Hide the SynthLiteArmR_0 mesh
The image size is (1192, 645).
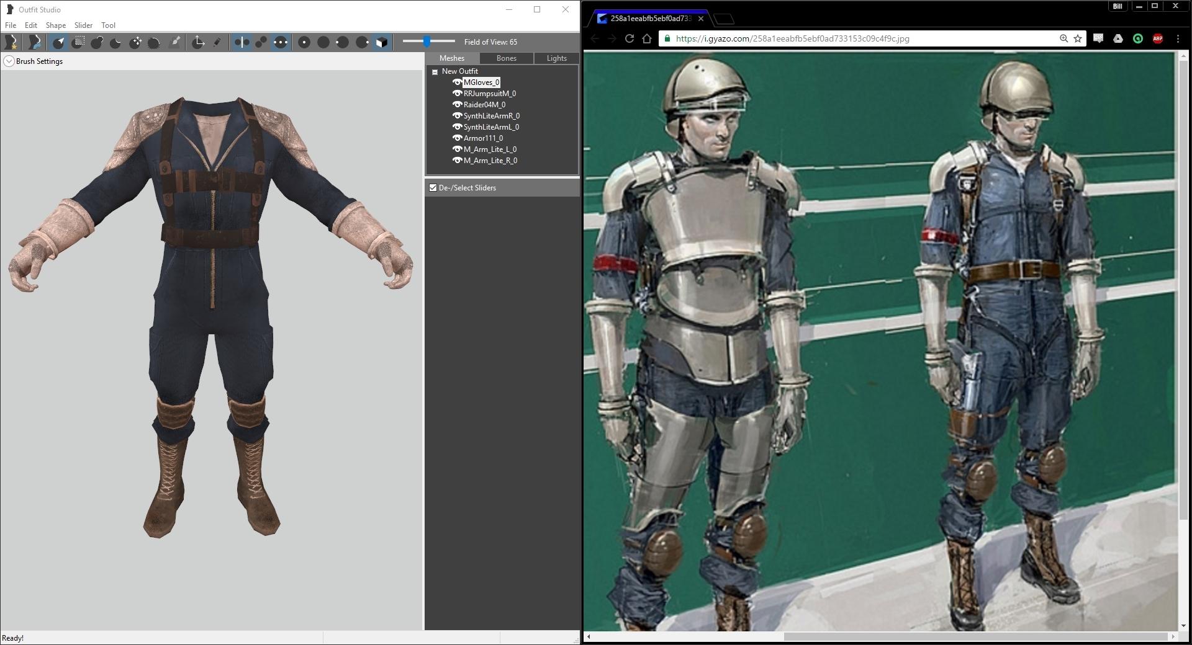point(457,116)
